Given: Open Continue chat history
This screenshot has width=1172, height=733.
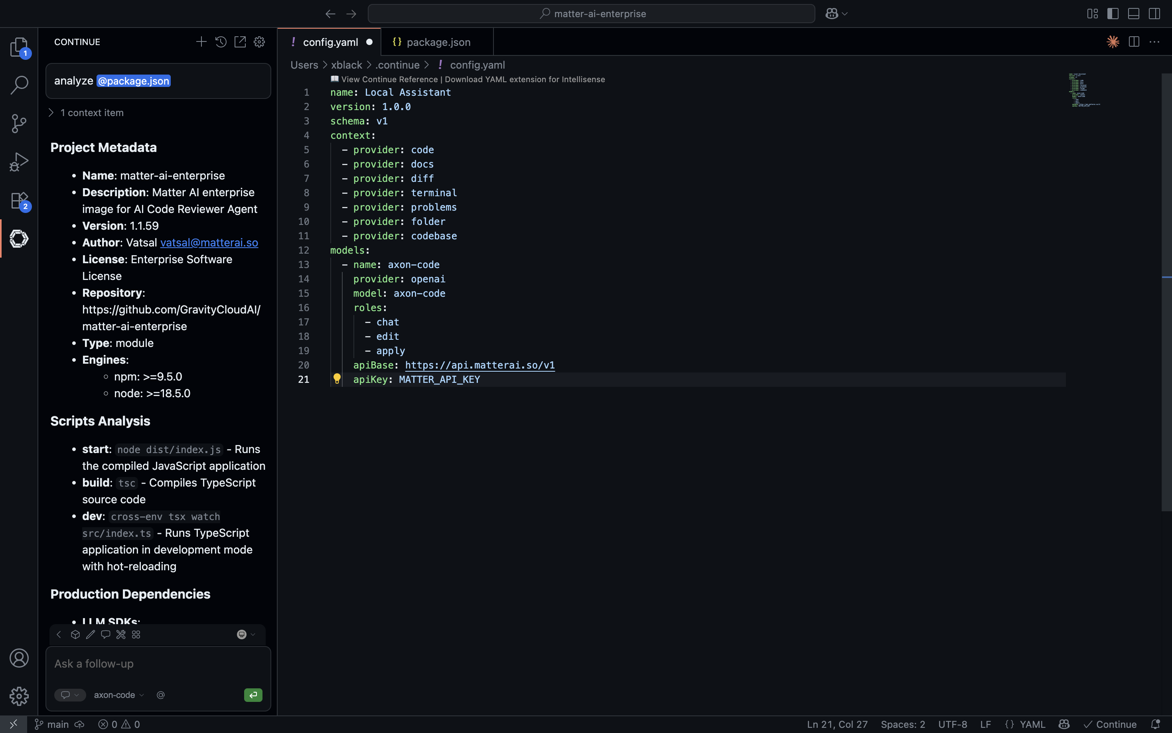Looking at the screenshot, I should click(x=221, y=42).
